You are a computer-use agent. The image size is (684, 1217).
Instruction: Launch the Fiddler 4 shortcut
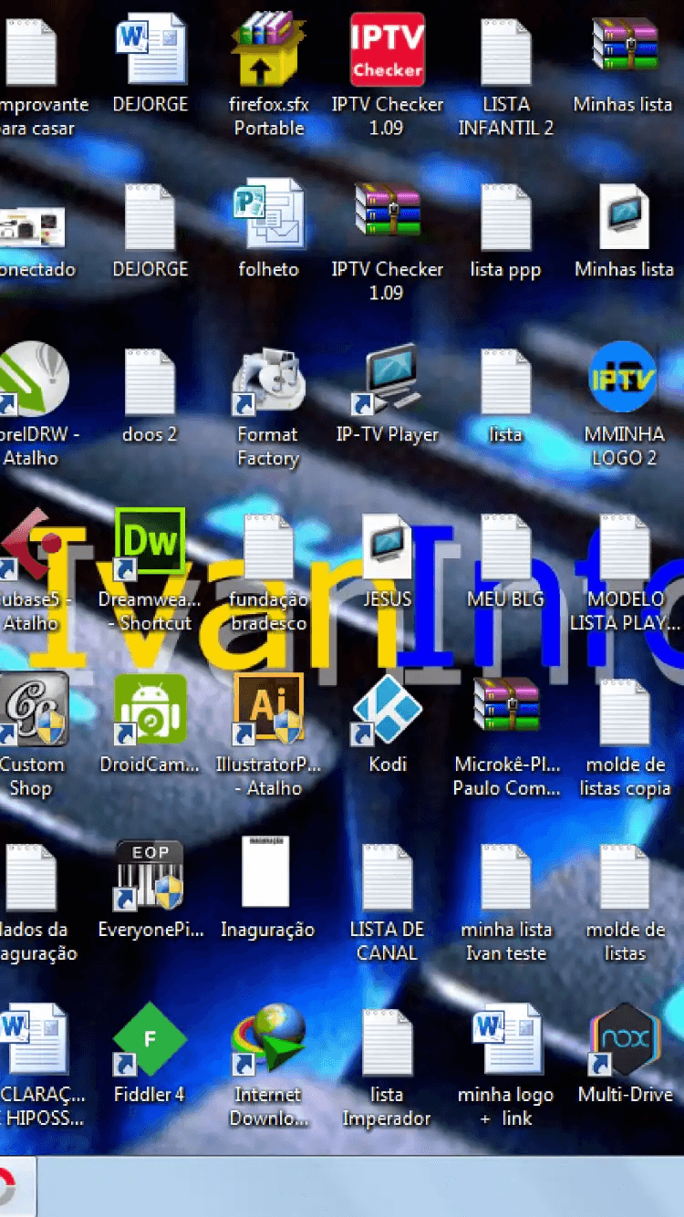[x=150, y=1040]
